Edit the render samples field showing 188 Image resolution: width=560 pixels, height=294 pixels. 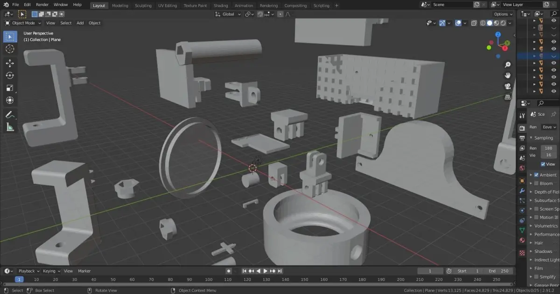point(549,148)
